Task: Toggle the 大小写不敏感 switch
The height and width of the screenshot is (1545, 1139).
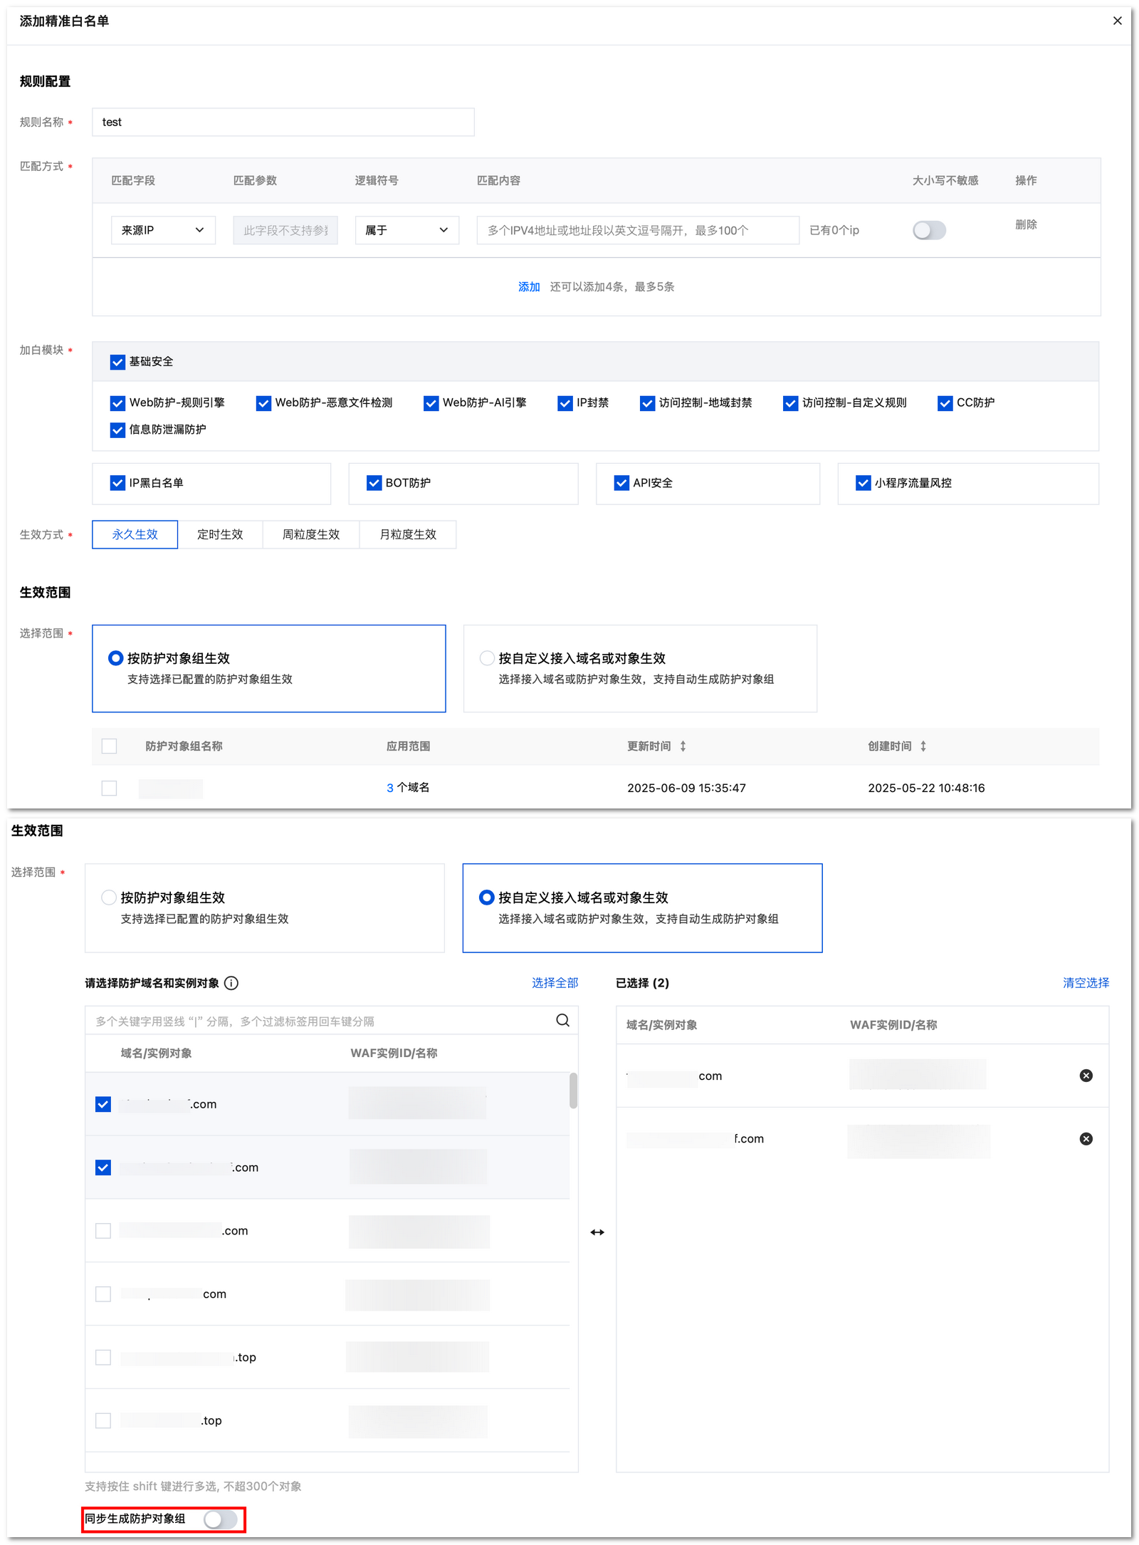Action: 929,230
